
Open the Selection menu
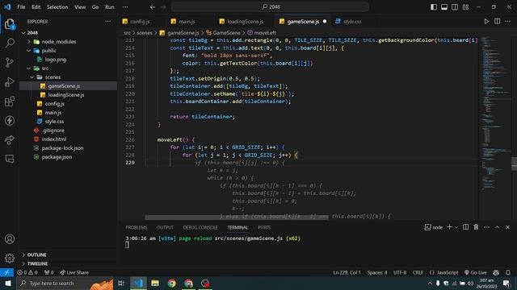[x=57, y=7]
